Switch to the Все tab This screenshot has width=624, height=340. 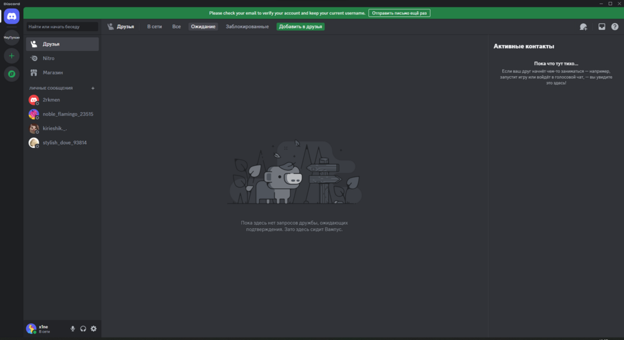(177, 27)
